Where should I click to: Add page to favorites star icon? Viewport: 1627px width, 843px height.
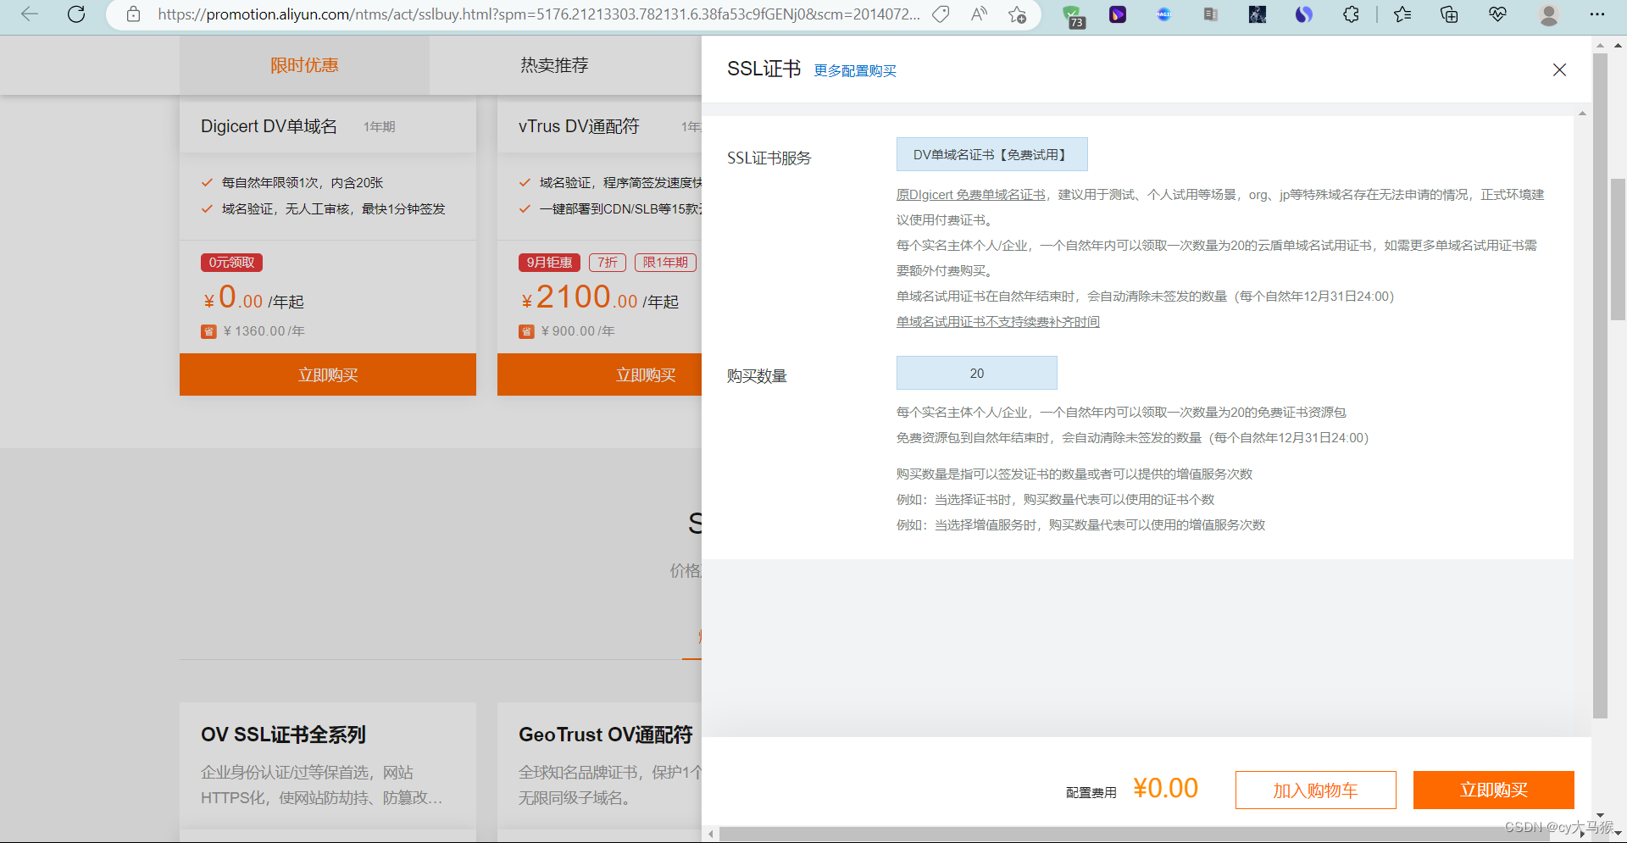pos(1017,14)
